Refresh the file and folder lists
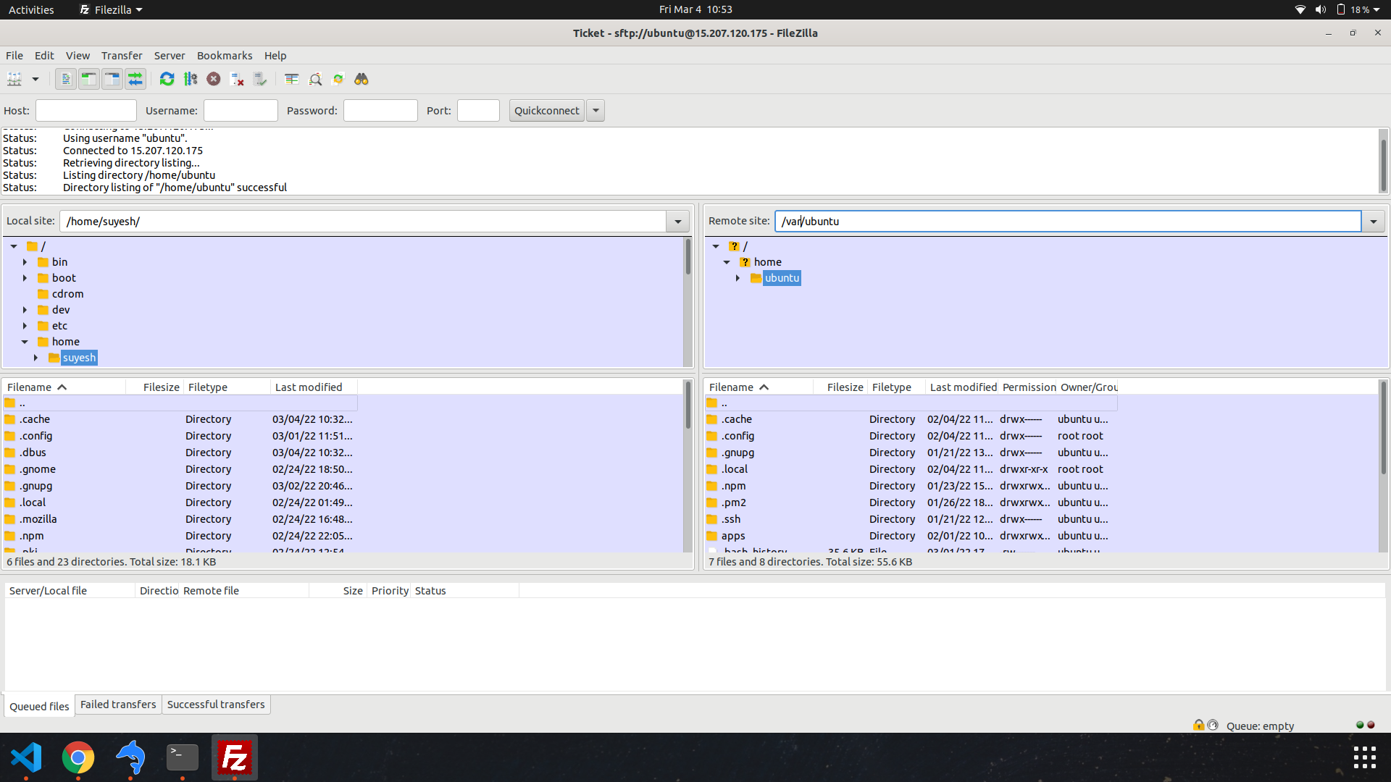1391x782 pixels. click(x=167, y=79)
